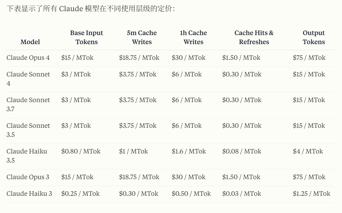The image size is (342, 213).
Task: Click the Chinese intro sentence above the table
Action: pyautogui.click(x=91, y=9)
